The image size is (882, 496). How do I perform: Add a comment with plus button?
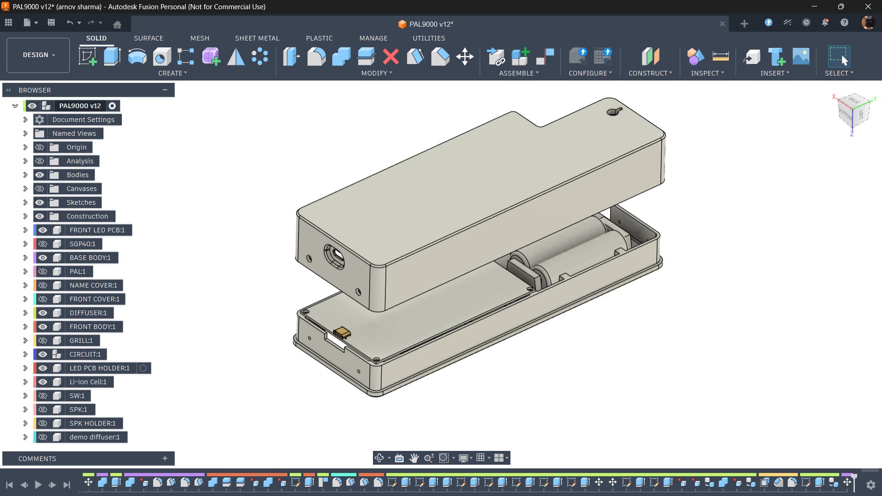165,458
